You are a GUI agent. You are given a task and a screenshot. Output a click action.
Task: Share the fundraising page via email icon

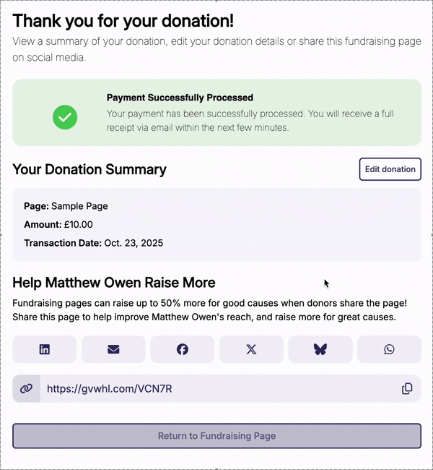(113, 349)
